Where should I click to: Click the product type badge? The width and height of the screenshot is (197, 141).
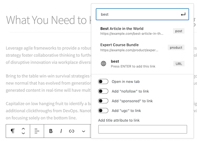(x=176, y=47)
